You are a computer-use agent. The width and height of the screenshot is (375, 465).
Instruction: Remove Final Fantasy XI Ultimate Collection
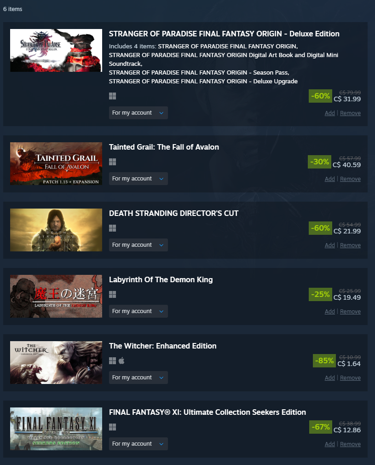(350, 444)
